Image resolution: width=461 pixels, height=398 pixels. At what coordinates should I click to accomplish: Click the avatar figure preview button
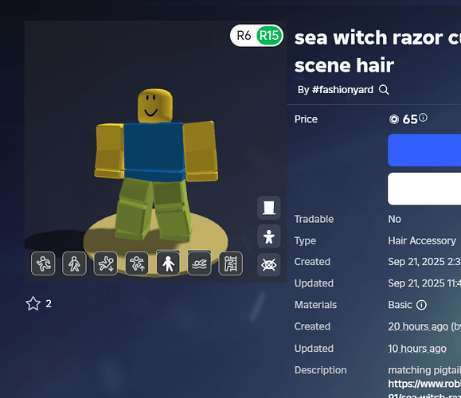[x=269, y=236]
